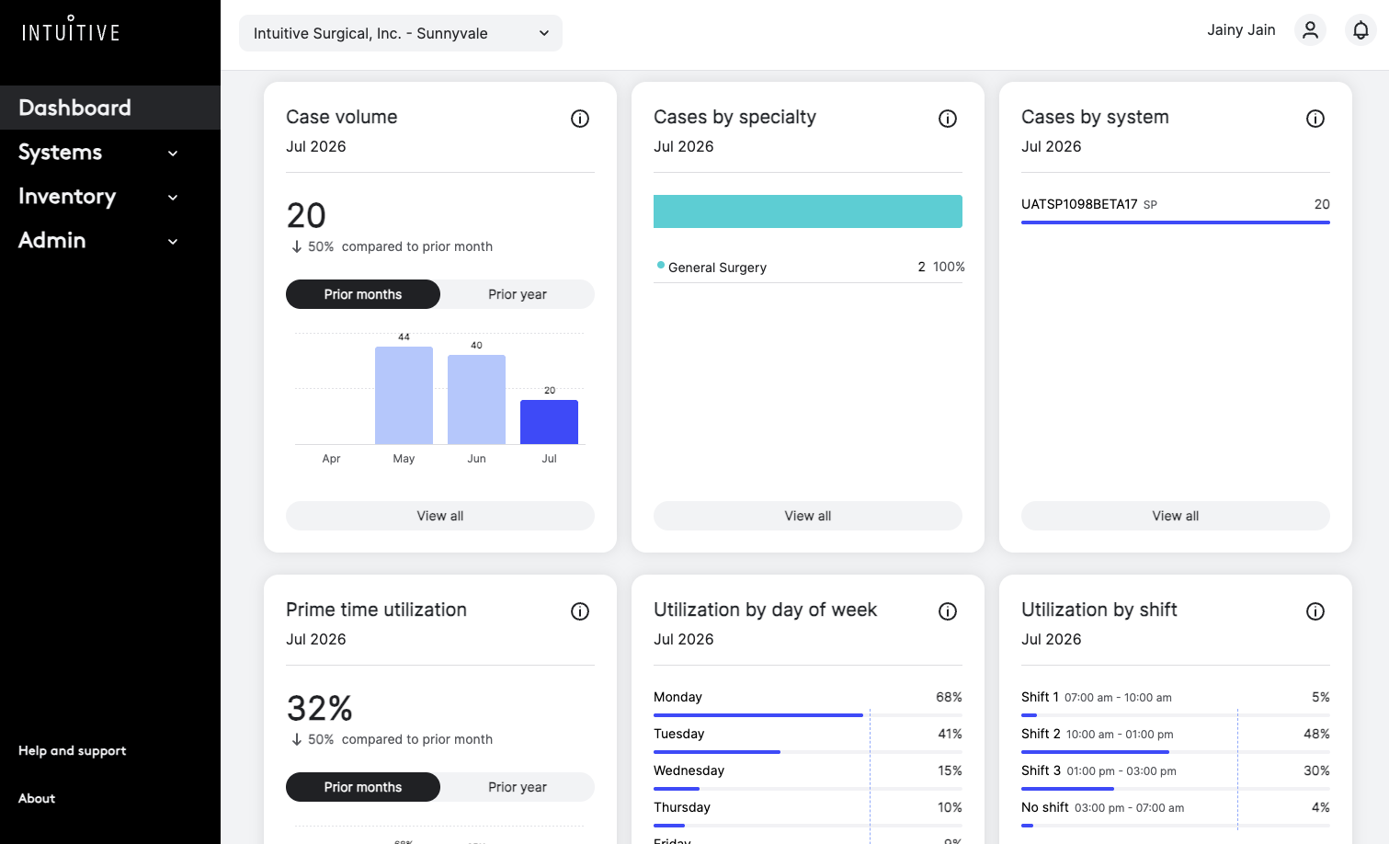Expand the Admin menu chevron
Screen dimensions: 1389x844
click(x=173, y=241)
